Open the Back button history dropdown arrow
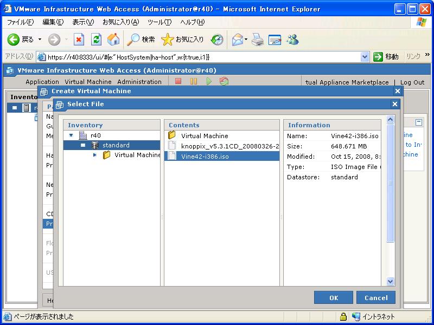The height and width of the screenshot is (325, 434). pos(40,40)
